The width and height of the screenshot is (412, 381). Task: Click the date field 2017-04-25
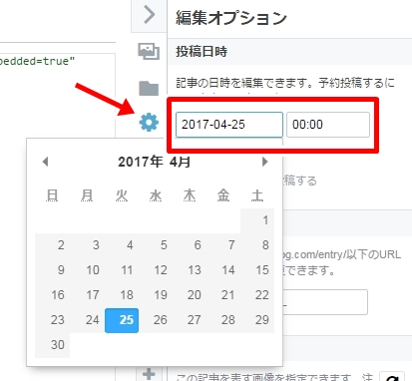(x=229, y=125)
